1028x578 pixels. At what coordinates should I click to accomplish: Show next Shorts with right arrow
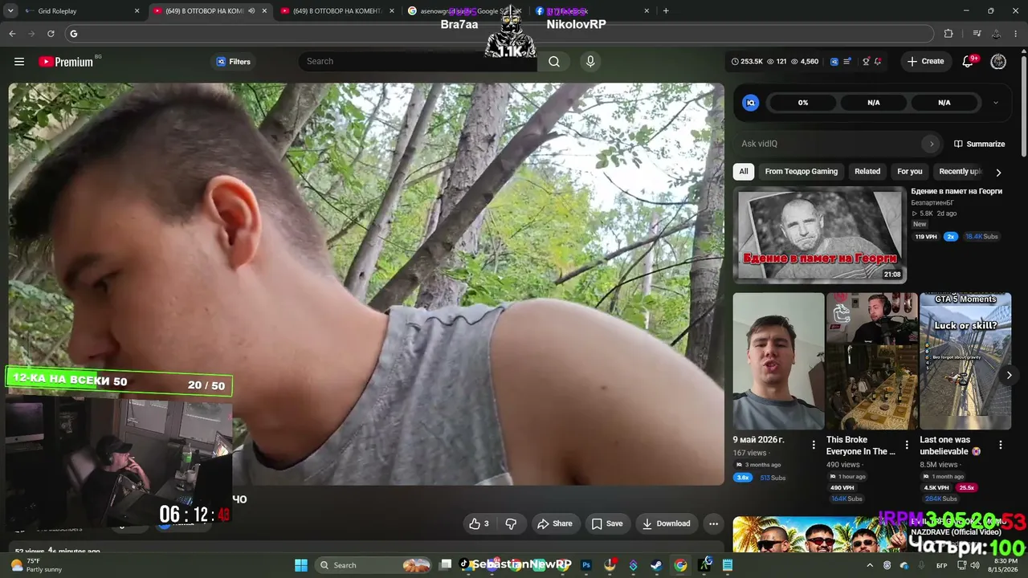[x=1010, y=375]
